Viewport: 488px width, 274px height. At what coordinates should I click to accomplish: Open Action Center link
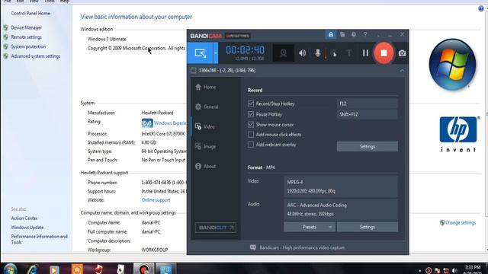coord(24,218)
